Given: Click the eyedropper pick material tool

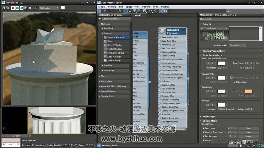Looking at the screenshot, I should point(105,11).
